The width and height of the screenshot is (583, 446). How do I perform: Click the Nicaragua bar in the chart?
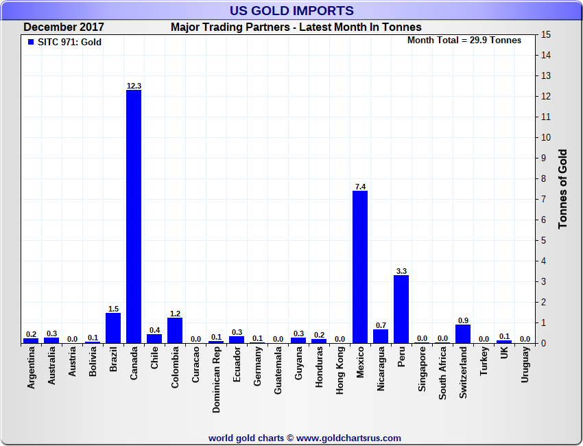click(381, 336)
